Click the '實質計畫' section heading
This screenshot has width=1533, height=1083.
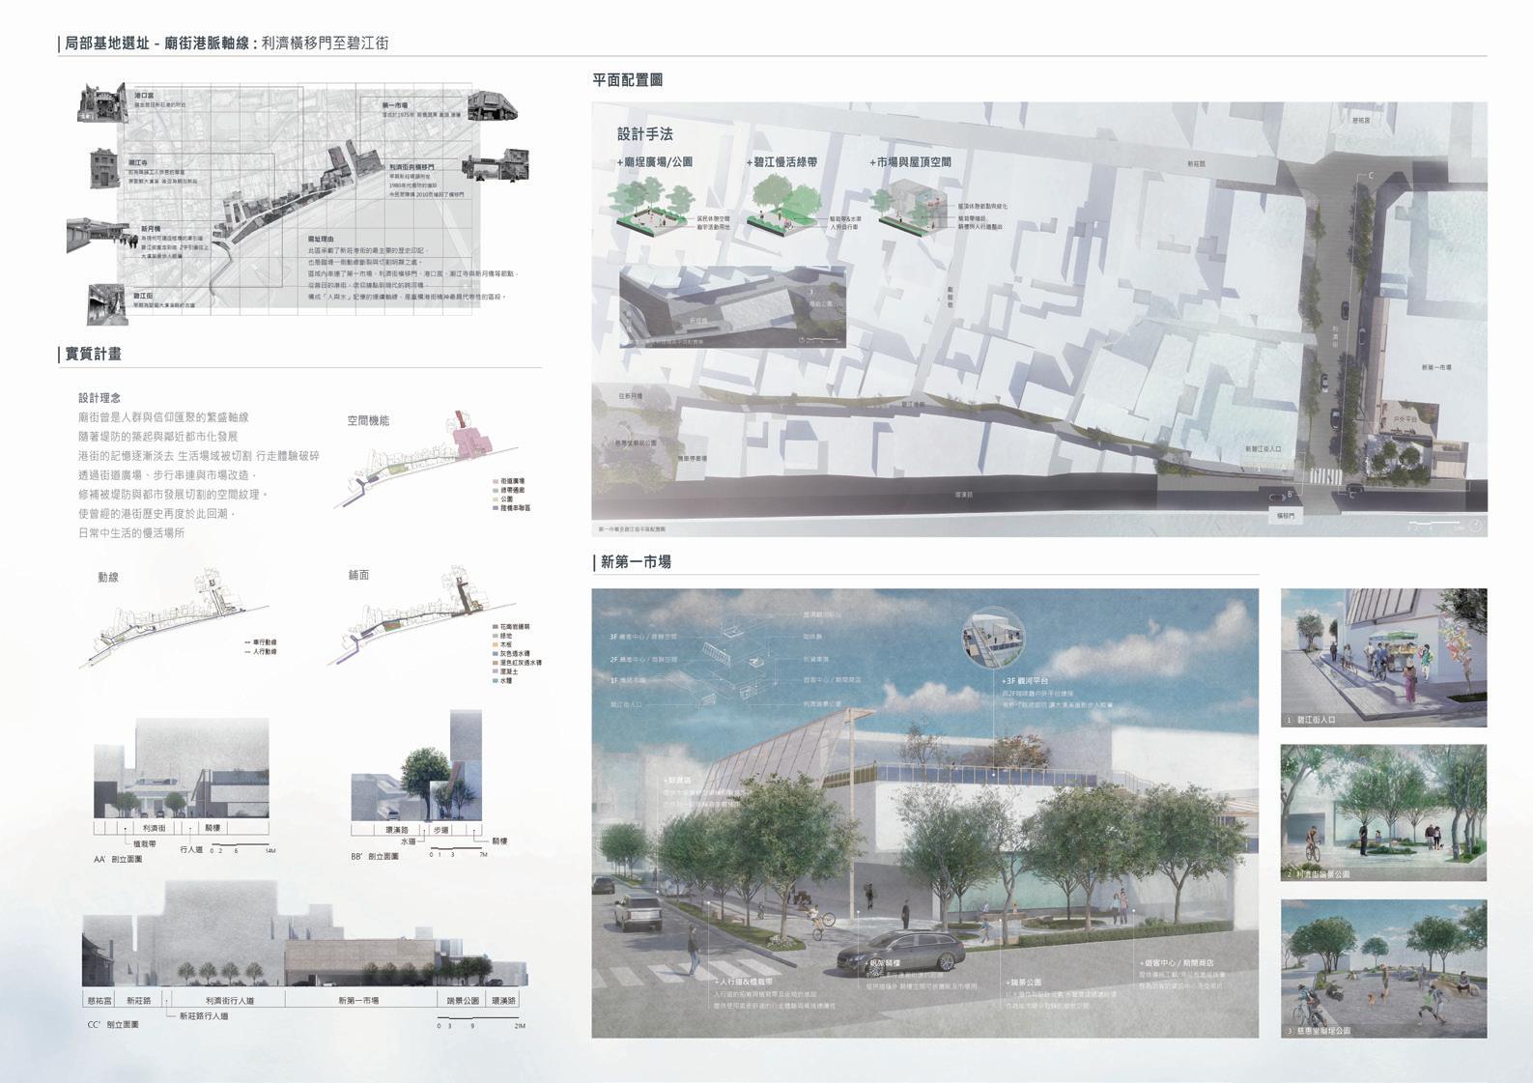(x=93, y=355)
